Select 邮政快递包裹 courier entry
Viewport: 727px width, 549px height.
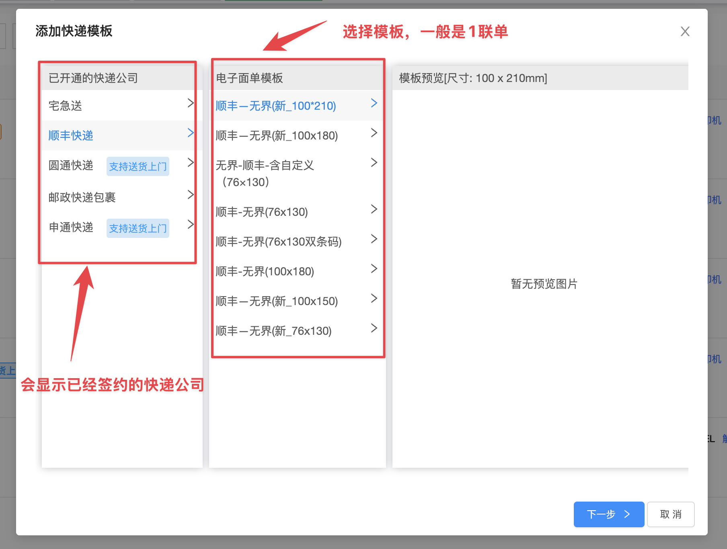tap(82, 197)
